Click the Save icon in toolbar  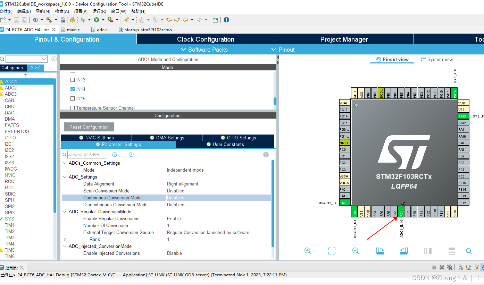[17, 20]
